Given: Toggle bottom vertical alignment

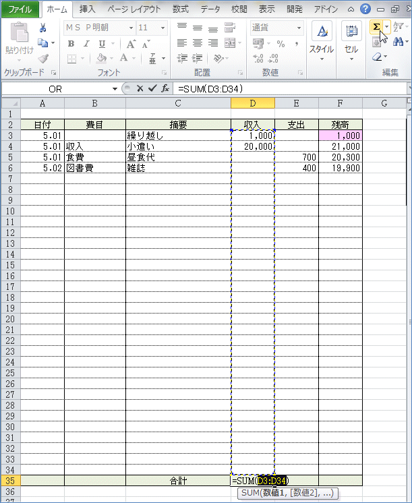Looking at the screenshot, I should tap(212, 28).
